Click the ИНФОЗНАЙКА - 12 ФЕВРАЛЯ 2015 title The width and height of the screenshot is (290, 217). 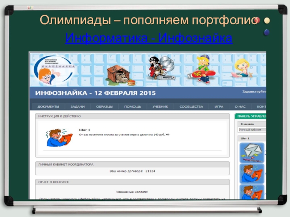click(x=95, y=93)
